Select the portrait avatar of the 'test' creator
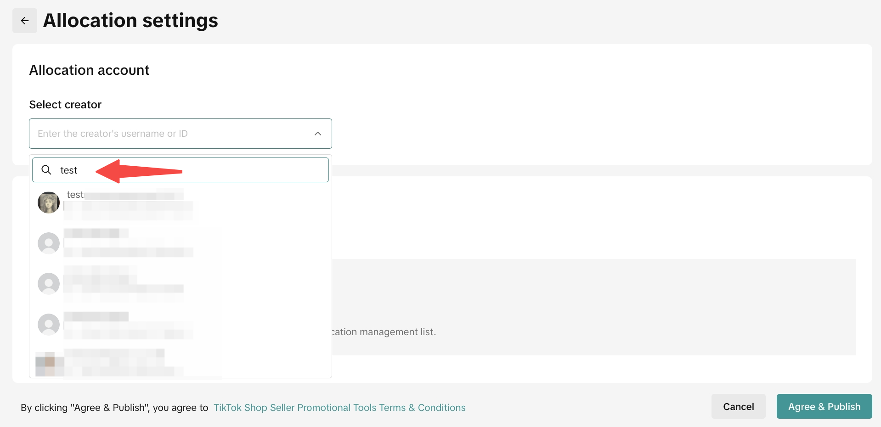This screenshot has height=427, width=881. pyautogui.click(x=49, y=202)
